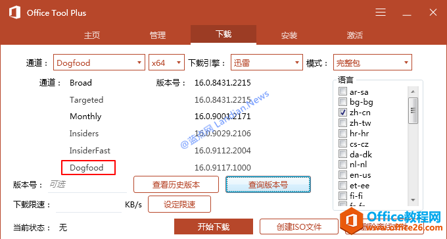Switch to the 主页 tab

click(92, 35)
